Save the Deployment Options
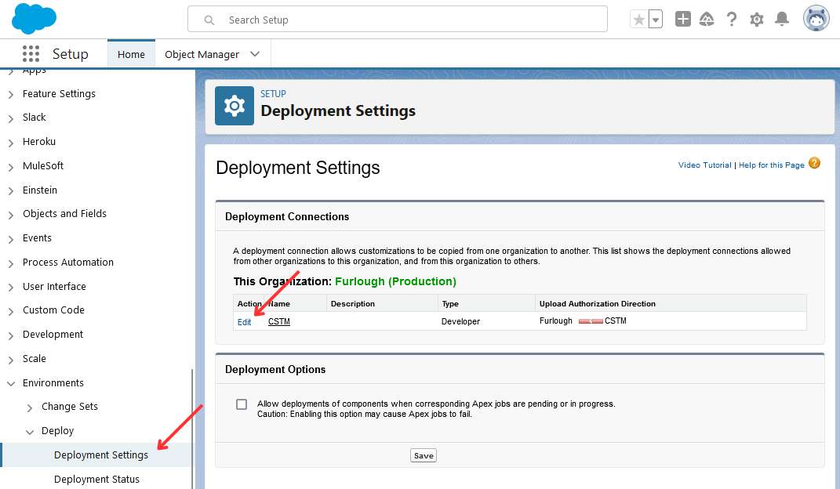The height and width of the screenshot is (489, 840). 423,455
